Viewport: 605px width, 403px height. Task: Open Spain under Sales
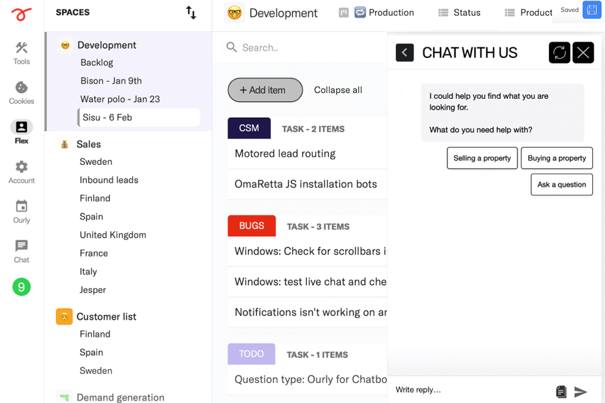point(91,217)
